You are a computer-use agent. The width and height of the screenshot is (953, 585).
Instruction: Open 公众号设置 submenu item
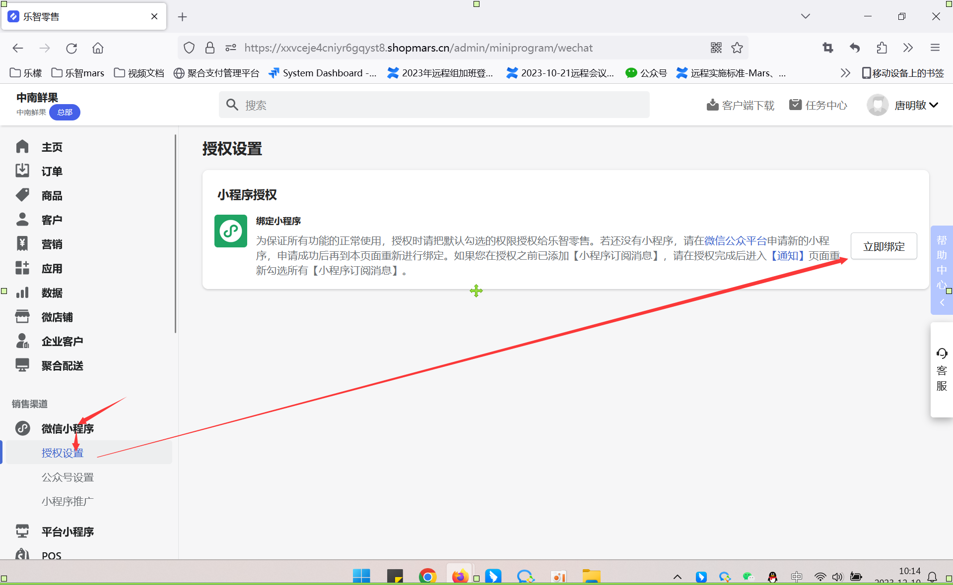click(x=68, y=477)
